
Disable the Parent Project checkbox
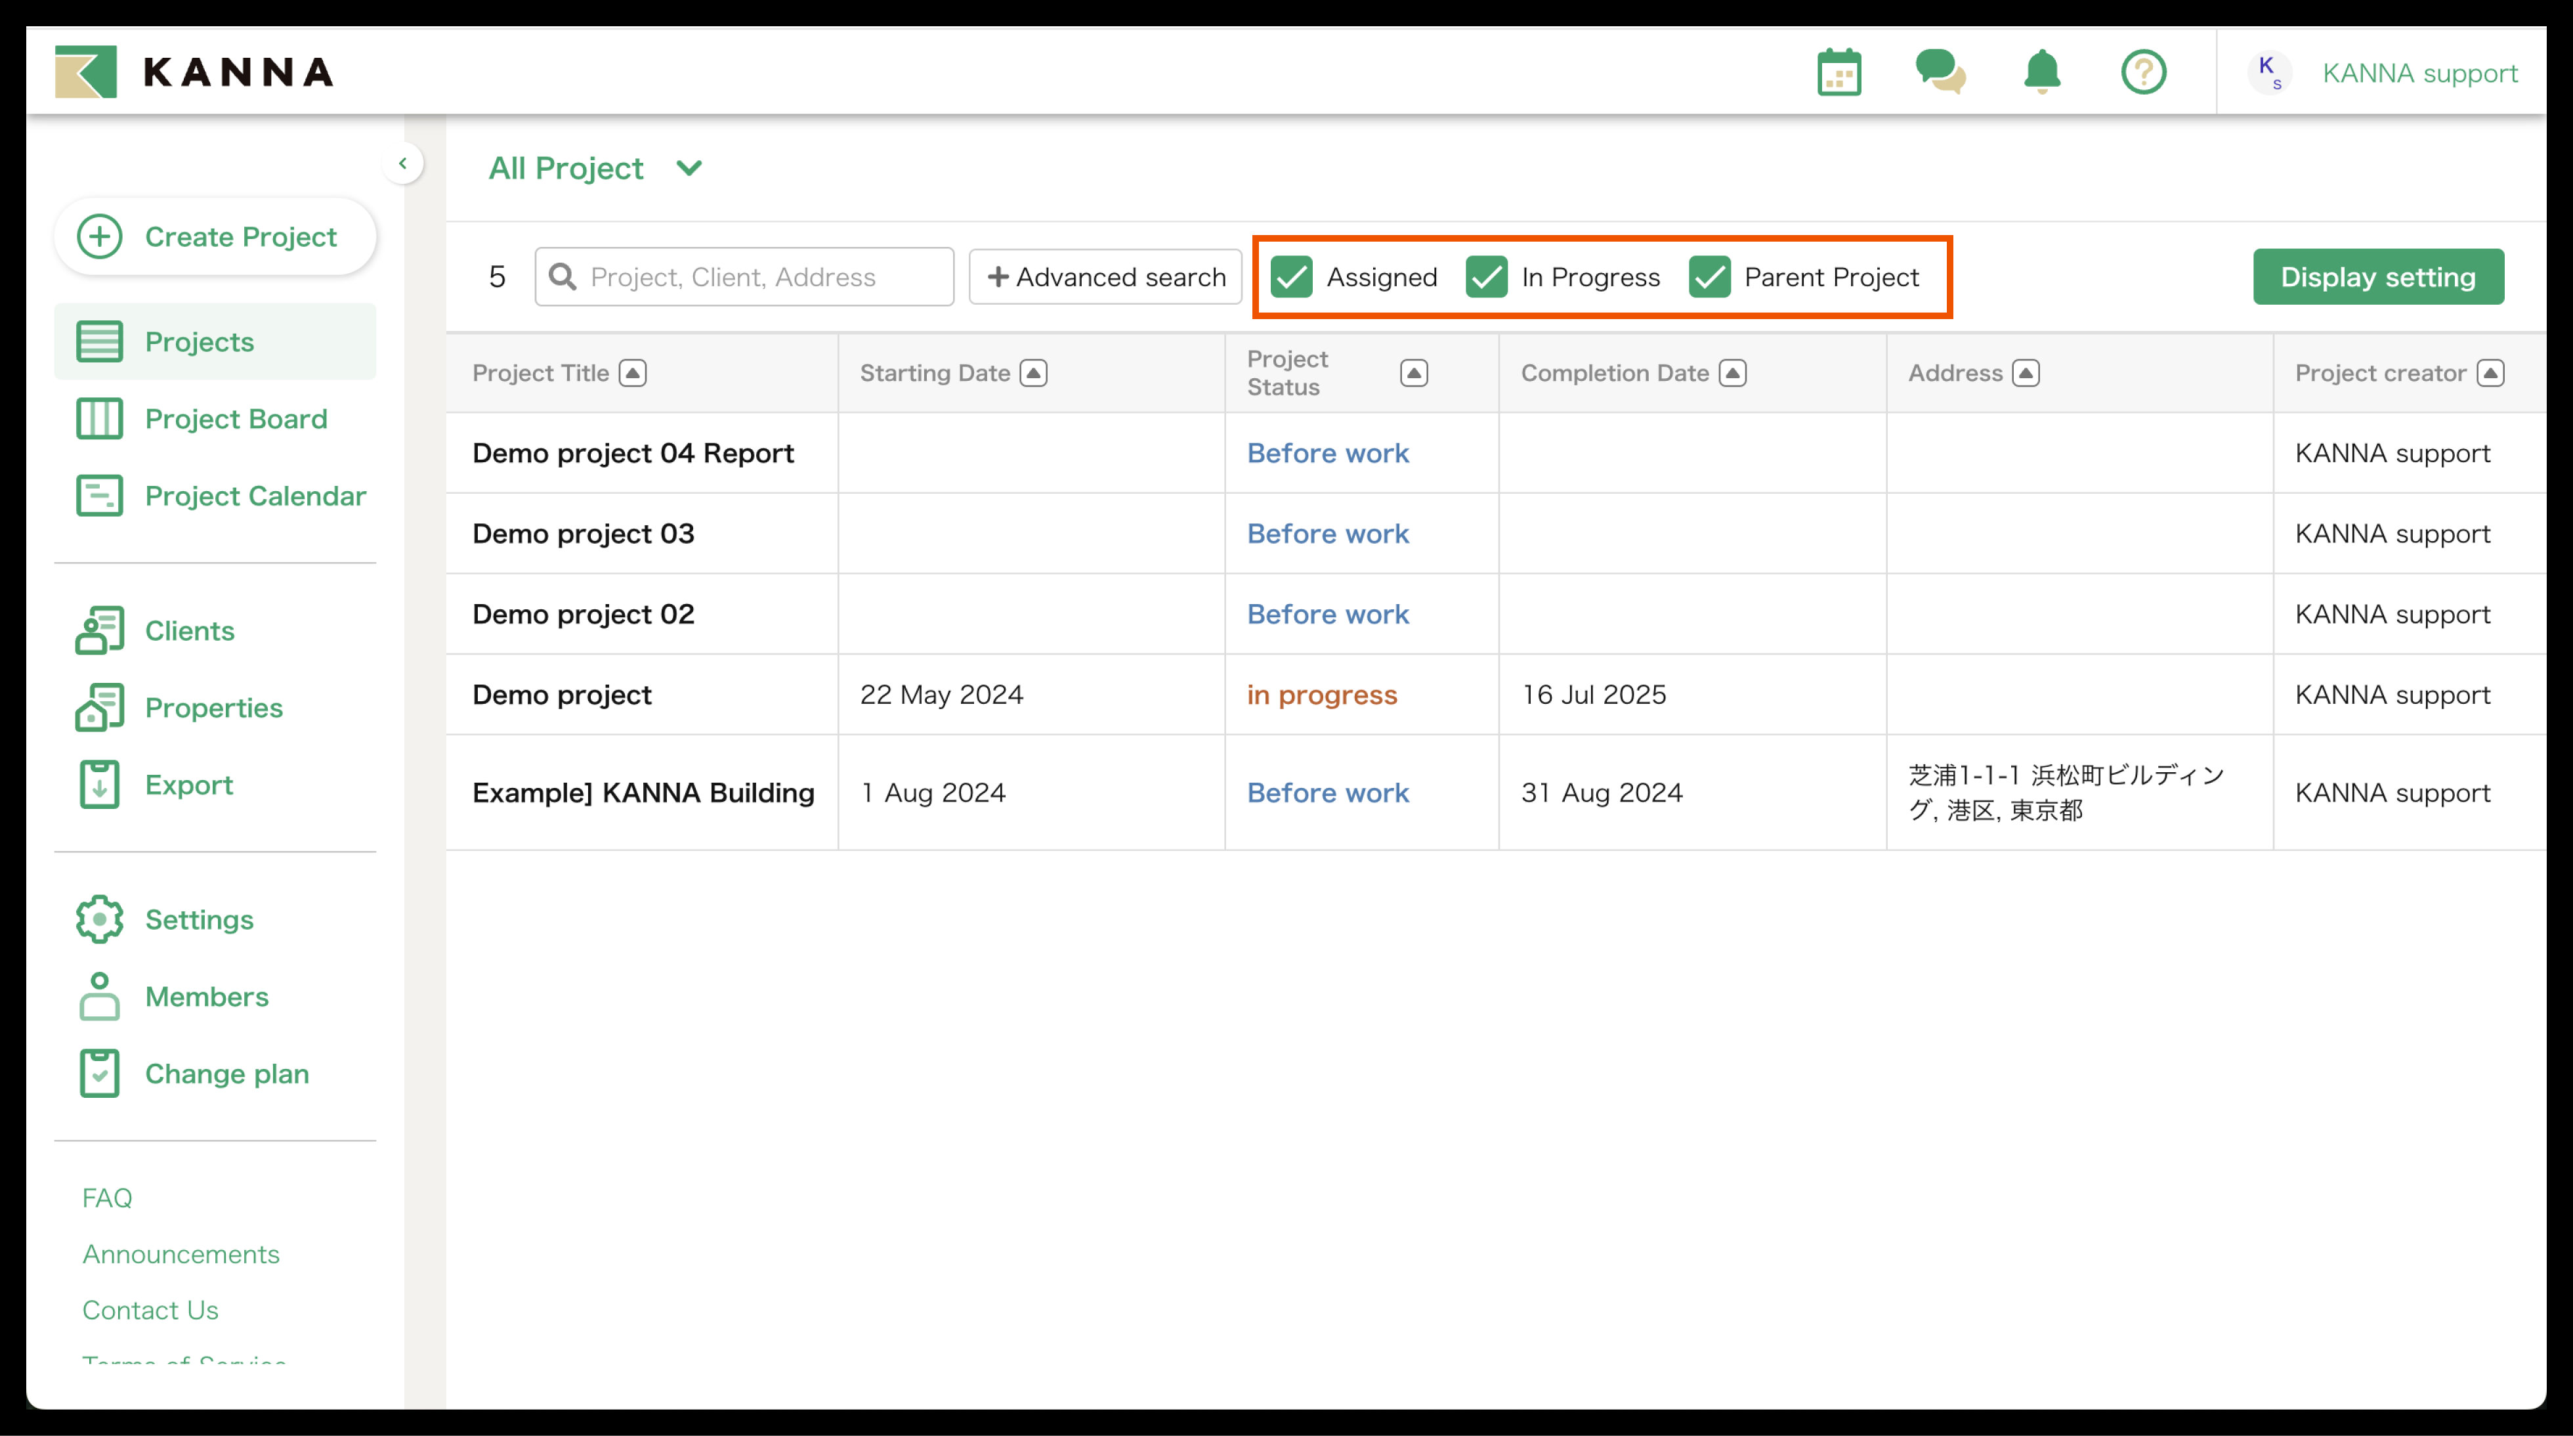pyautogui.click(x=1709, y=277)
